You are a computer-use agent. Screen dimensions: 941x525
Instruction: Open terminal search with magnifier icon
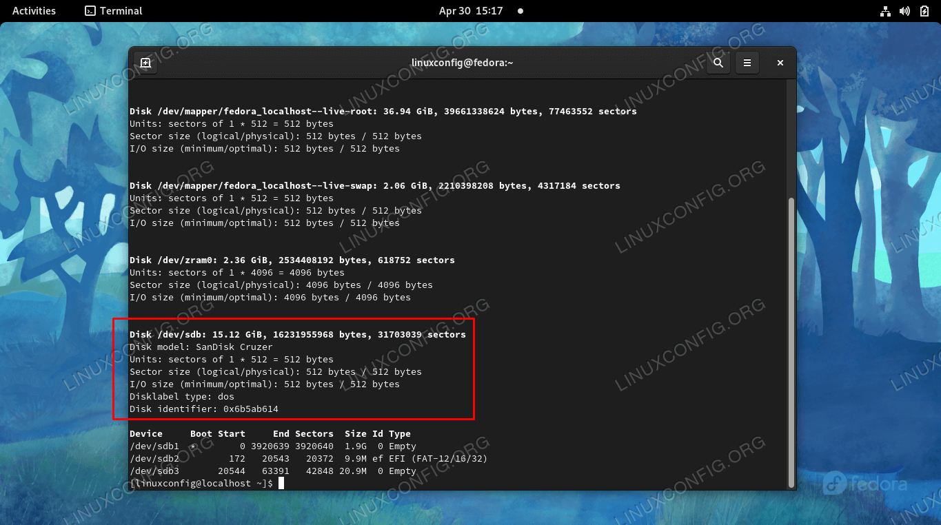[x=718, y=63]
